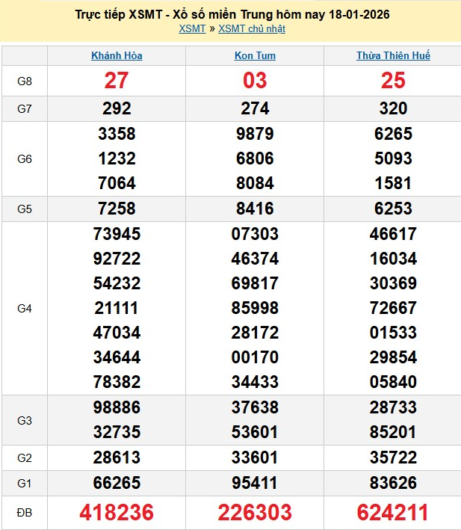Open the Thừa Thiên Huế header link
Image resolution: width=461 pixels, height=530 pixels.
[x=393, y=56]
